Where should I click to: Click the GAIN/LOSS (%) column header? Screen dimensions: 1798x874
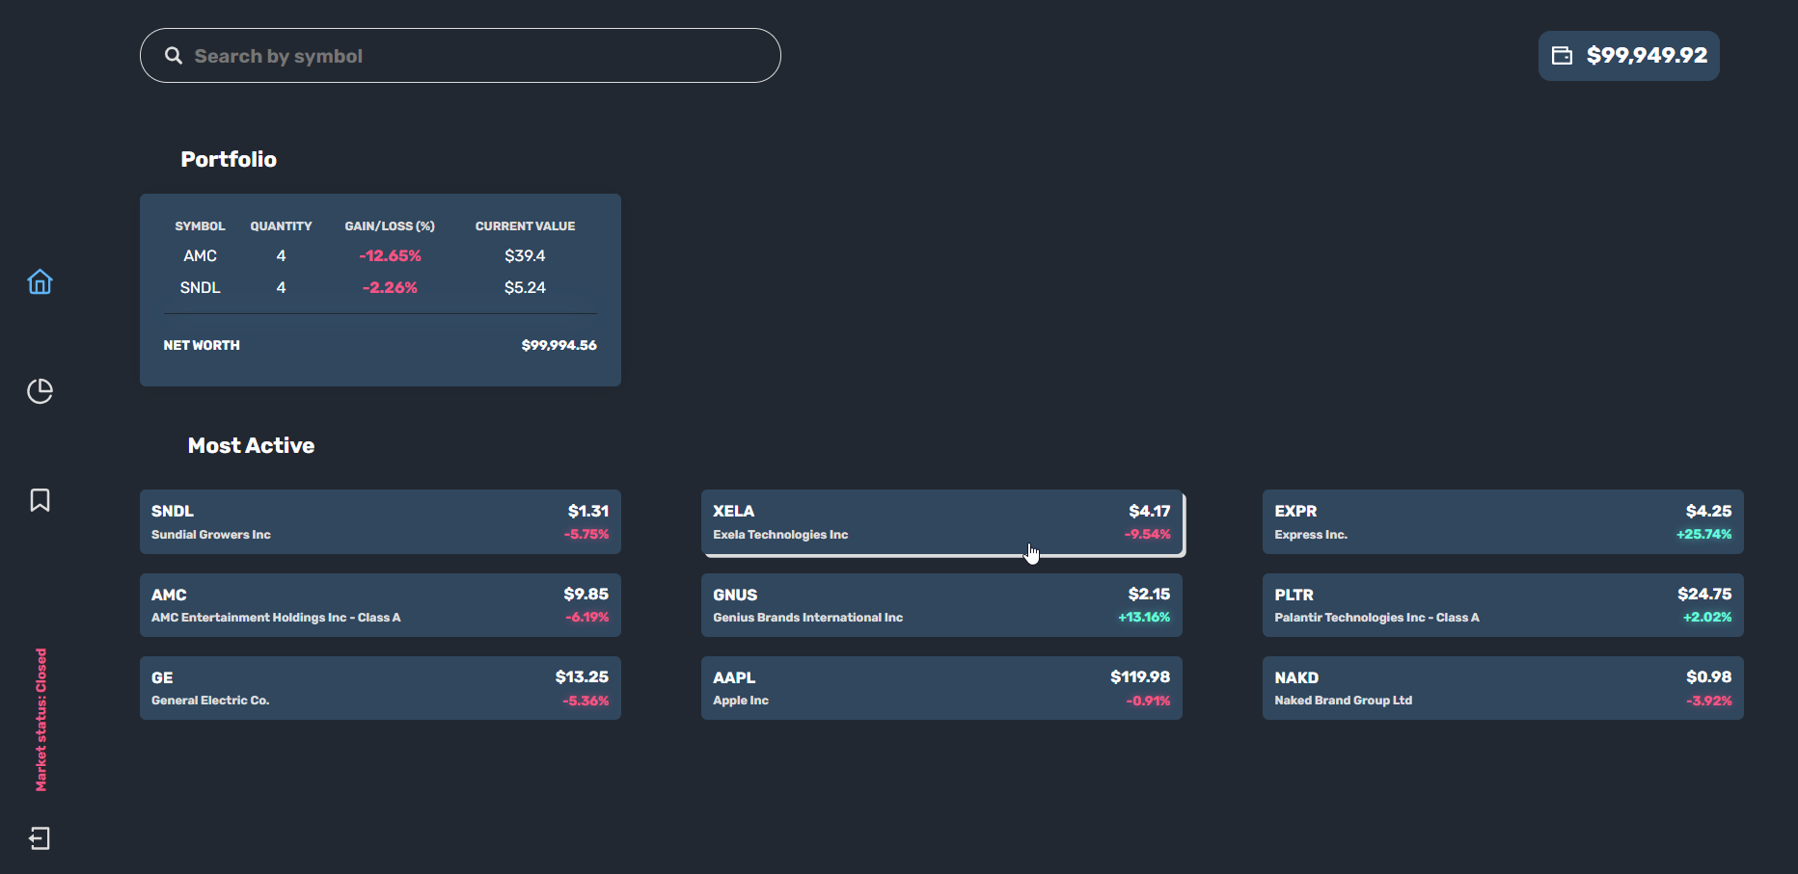point(390,226)
